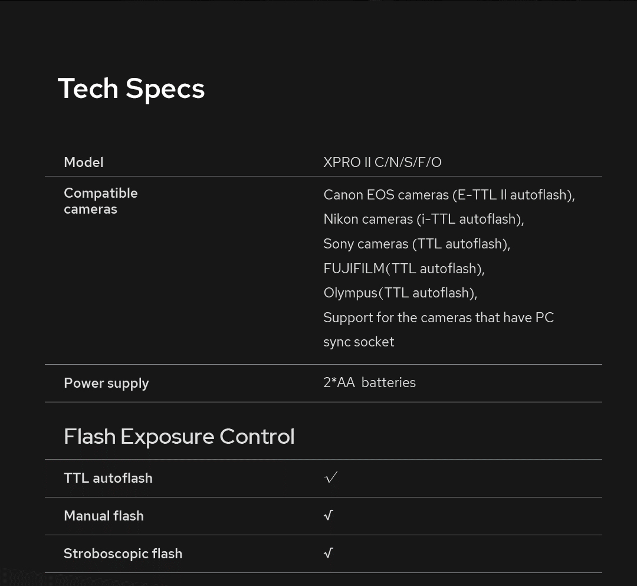Click the XPRO II C/N/S/F/O model value
Image resolution: width=637 pixels, height=586 pixels.
(382, 162)
